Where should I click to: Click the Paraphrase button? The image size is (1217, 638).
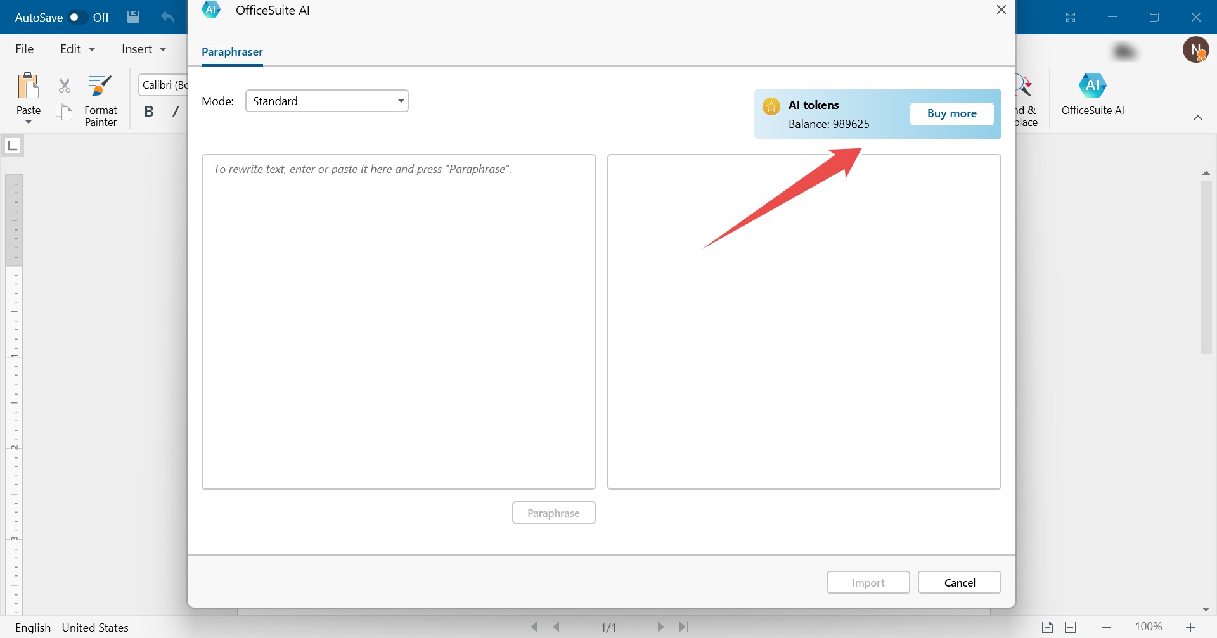pos(554,513)
